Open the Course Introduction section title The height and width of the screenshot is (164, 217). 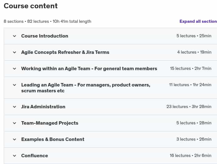click(45, 36)
